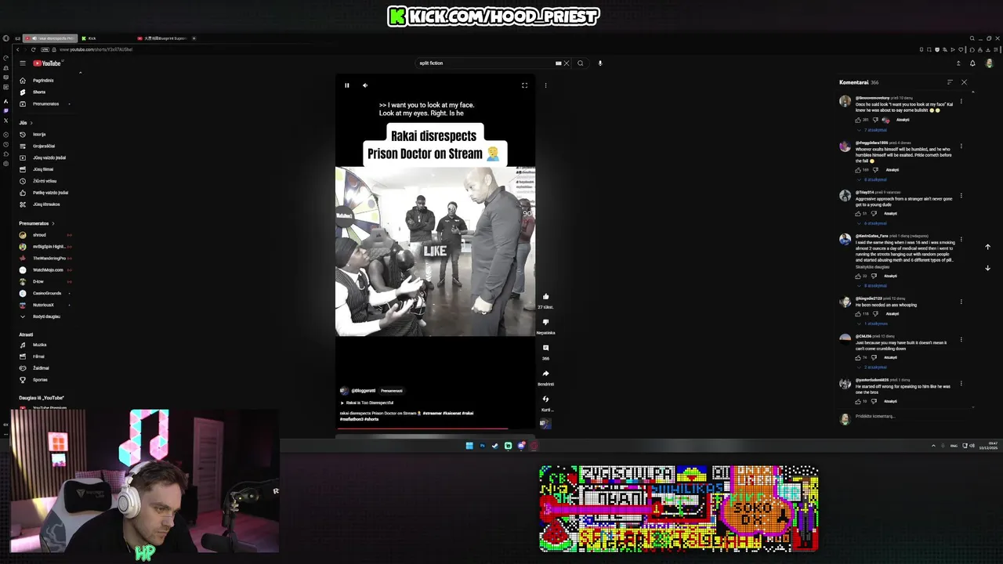The height and width of the screenshot is (564, 1003).
Task: Open Žaidimai under Atrasti
Action: [x=40, y=368]
